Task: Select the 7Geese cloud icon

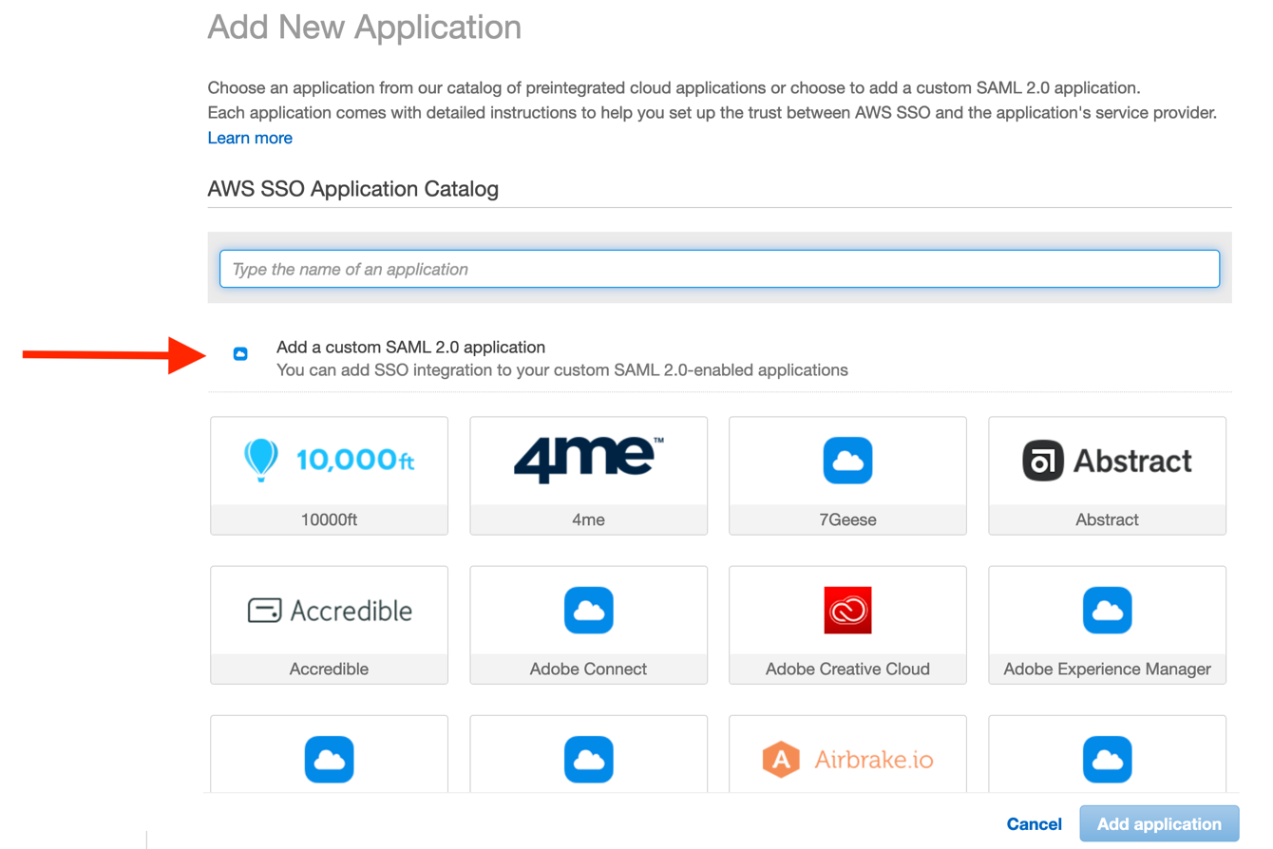Action: 847,460
